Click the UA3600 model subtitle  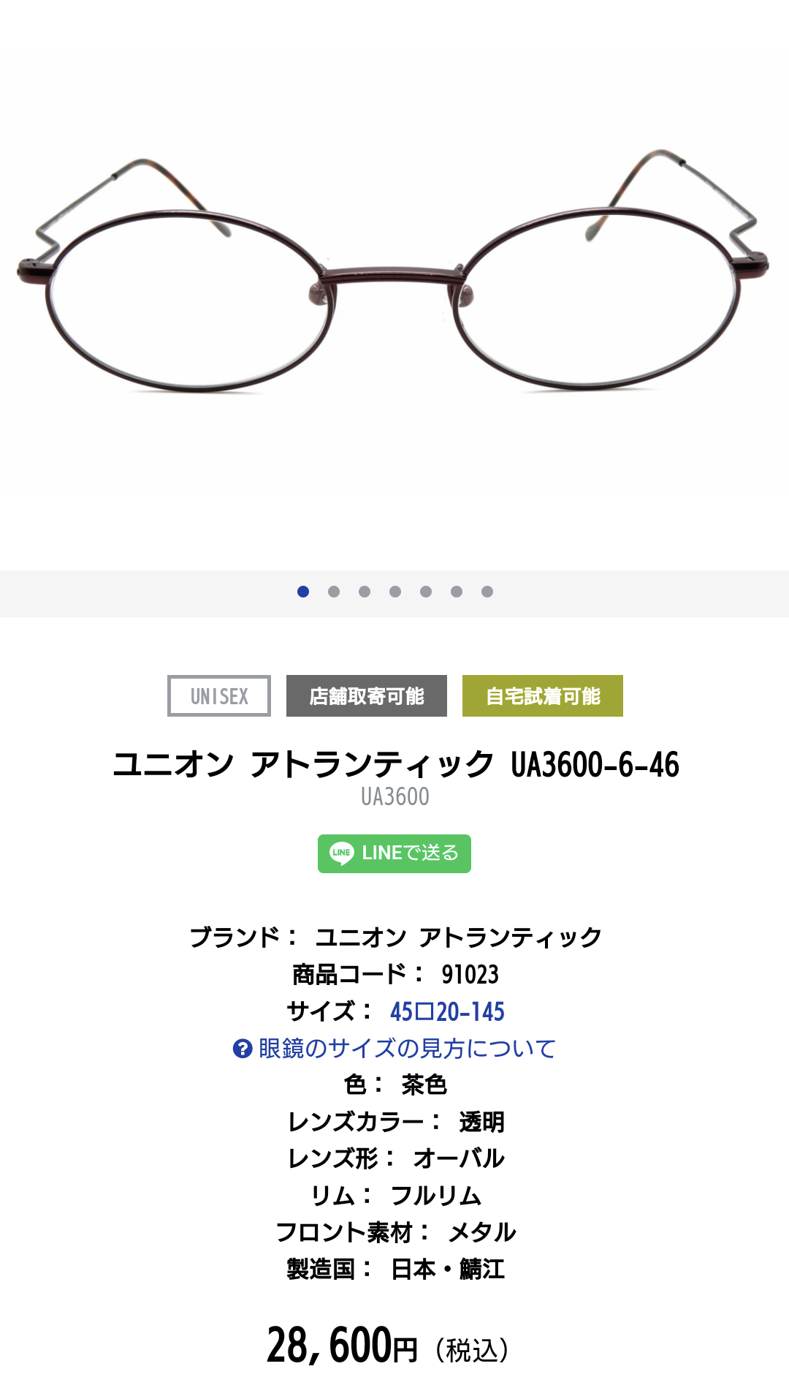(x=395, y=796)
